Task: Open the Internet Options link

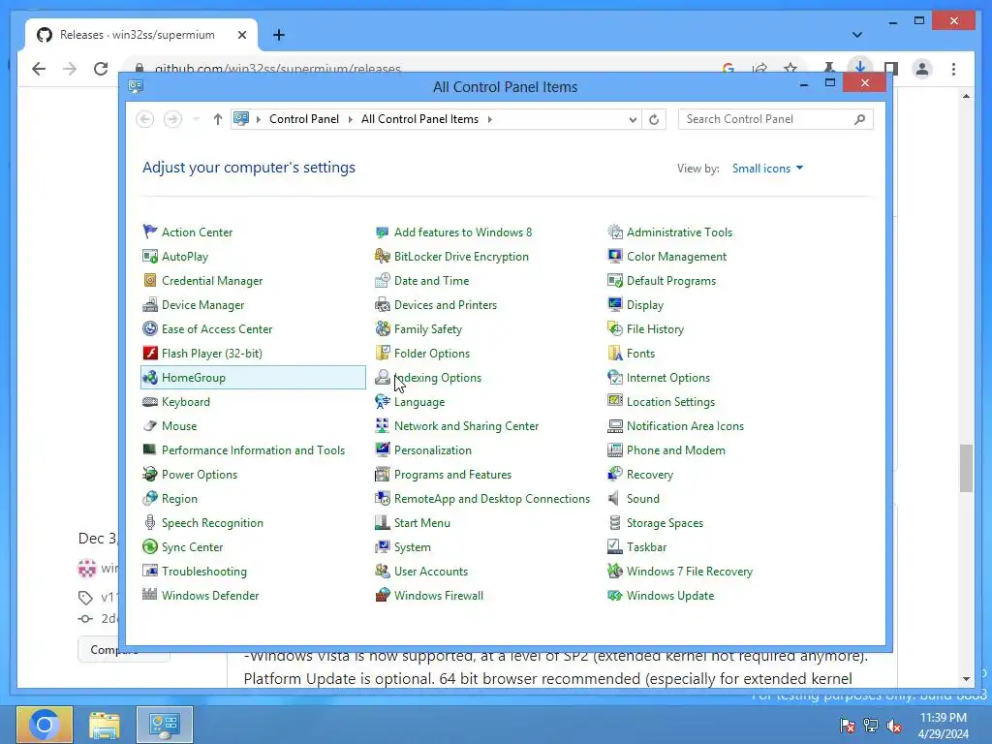Action: [668, 378]
